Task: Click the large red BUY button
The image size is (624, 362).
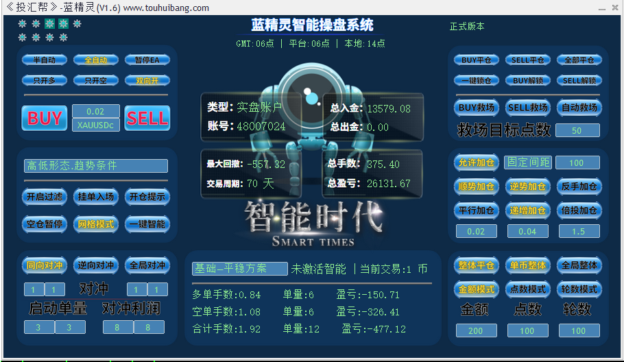Action: [x=44, y=118]
